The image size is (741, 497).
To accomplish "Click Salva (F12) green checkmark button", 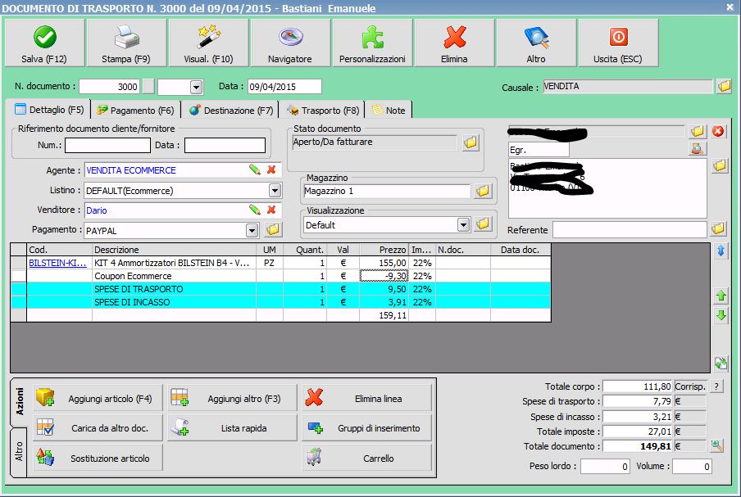I will click(44, 43).
